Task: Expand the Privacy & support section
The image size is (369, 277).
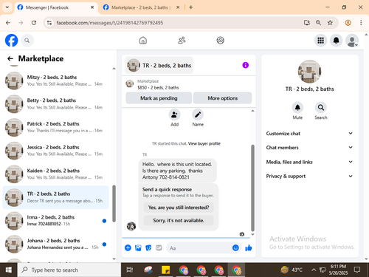Action: click(x=309, y=176)
